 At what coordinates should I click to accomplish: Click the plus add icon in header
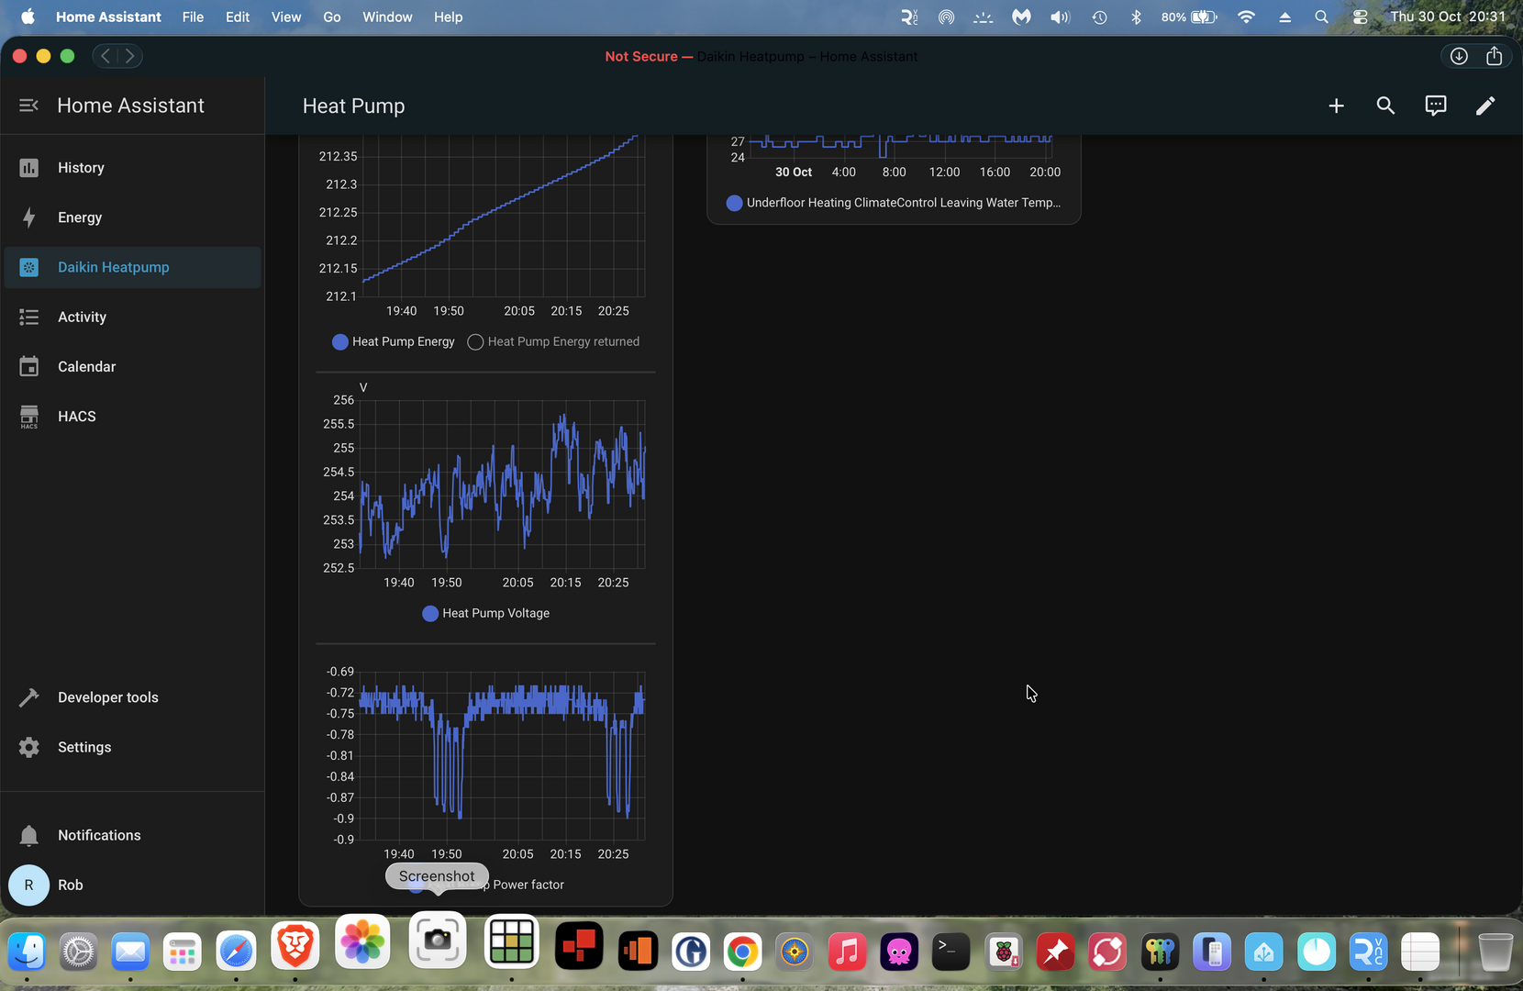pos(1336,106)
